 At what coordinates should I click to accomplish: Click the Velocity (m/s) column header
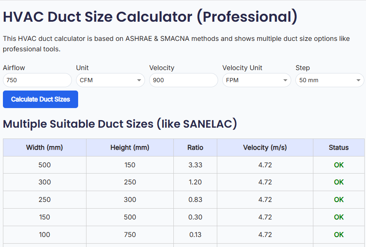click(x=264, y=147)
